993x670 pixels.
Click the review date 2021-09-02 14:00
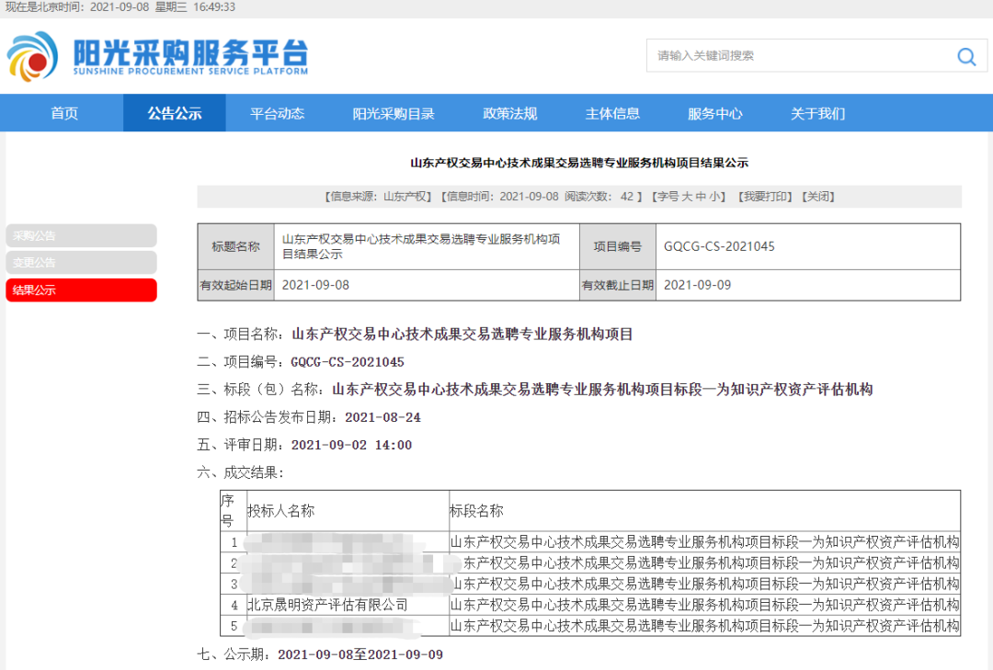[351, 445]
